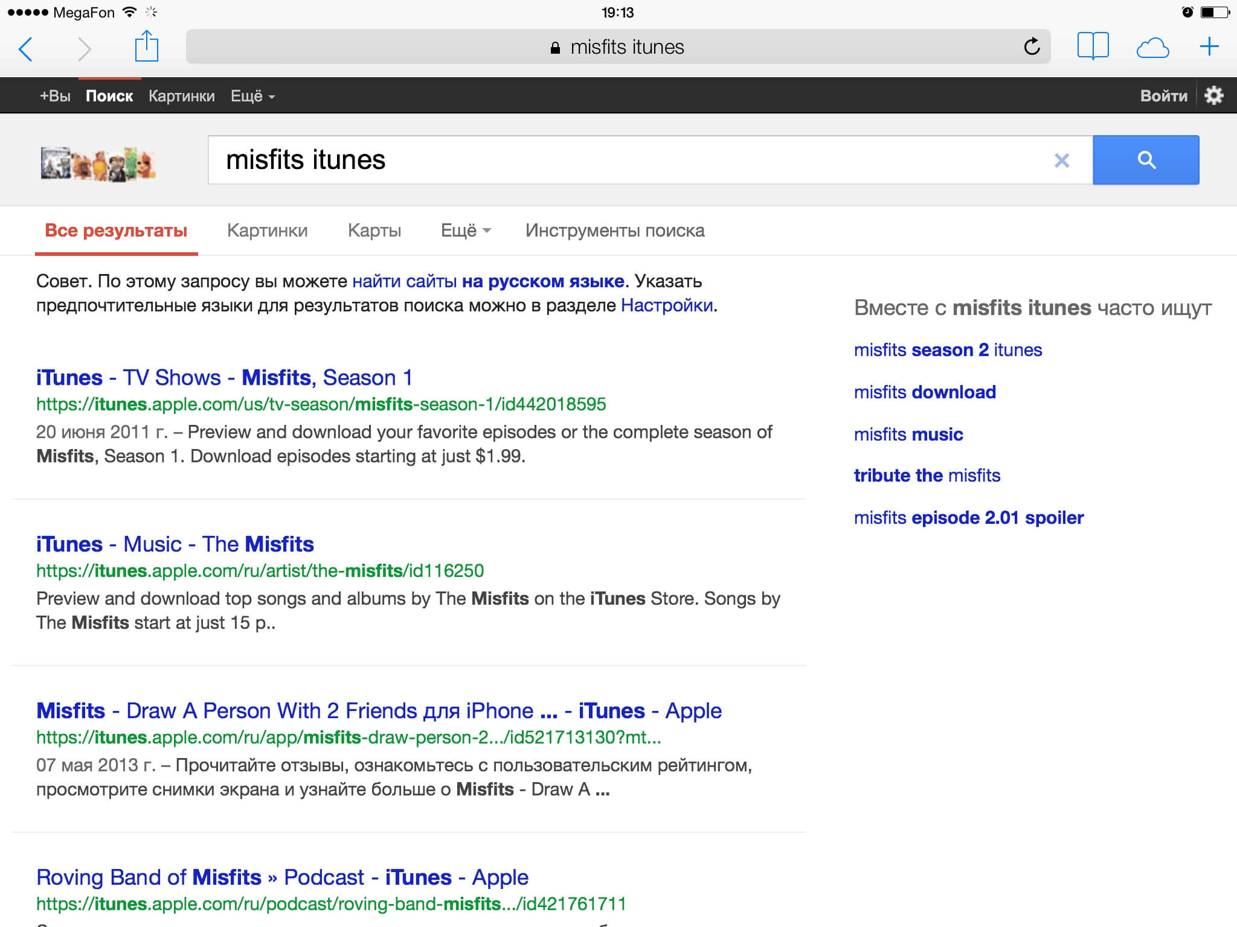1237x927 pixels.
Task: Click the Войти sign-in button
Action: pos(1163,96)
